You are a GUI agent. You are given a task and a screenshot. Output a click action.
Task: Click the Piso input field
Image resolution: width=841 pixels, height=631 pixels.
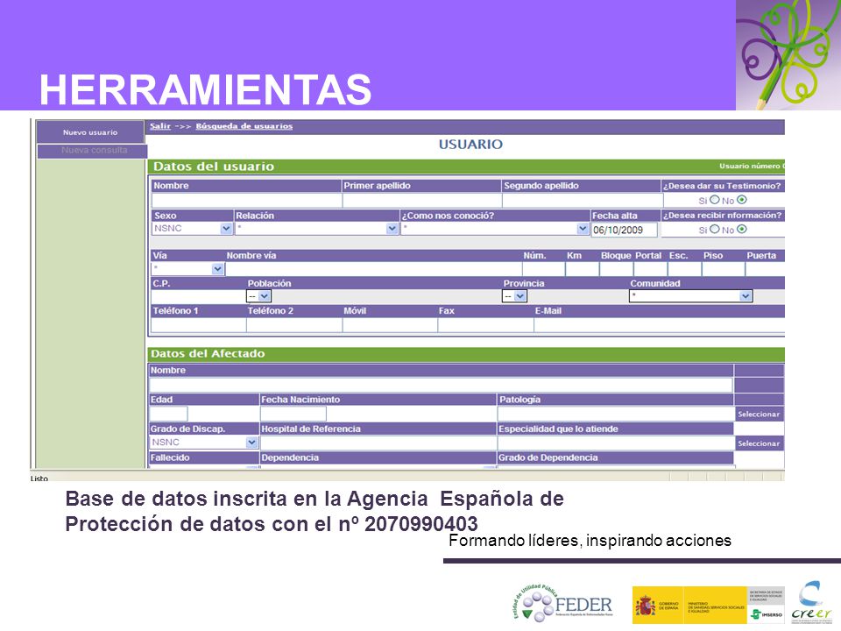pyautogui.click(x=724, y=269)
